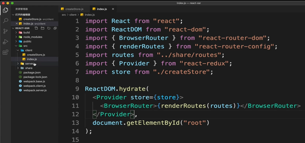305x143 pixels.
Task: Open the Search view in activity bar
Action: click(x=5, y=21)
